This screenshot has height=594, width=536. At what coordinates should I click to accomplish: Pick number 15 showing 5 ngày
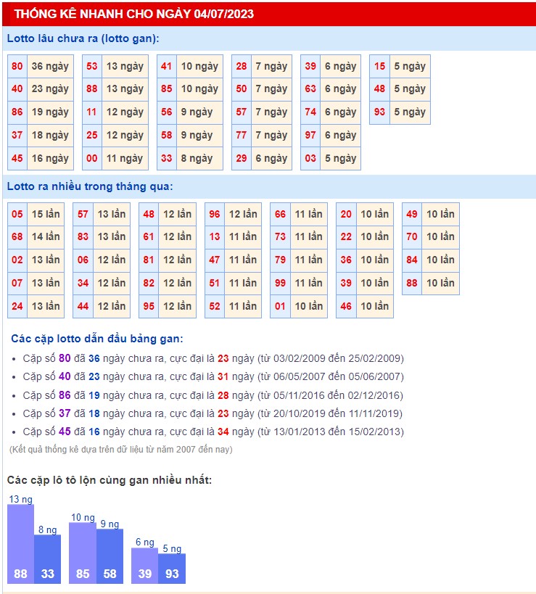pos(379,66)
